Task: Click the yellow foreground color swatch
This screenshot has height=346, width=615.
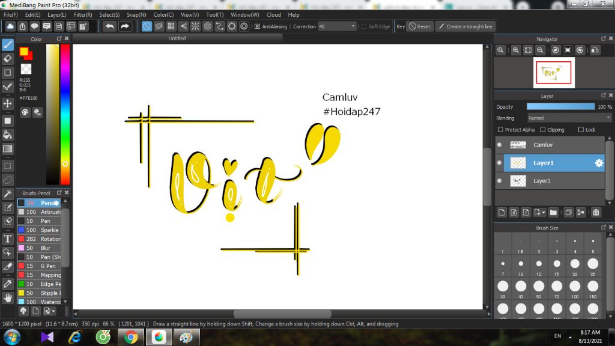Action: [24, 52]
